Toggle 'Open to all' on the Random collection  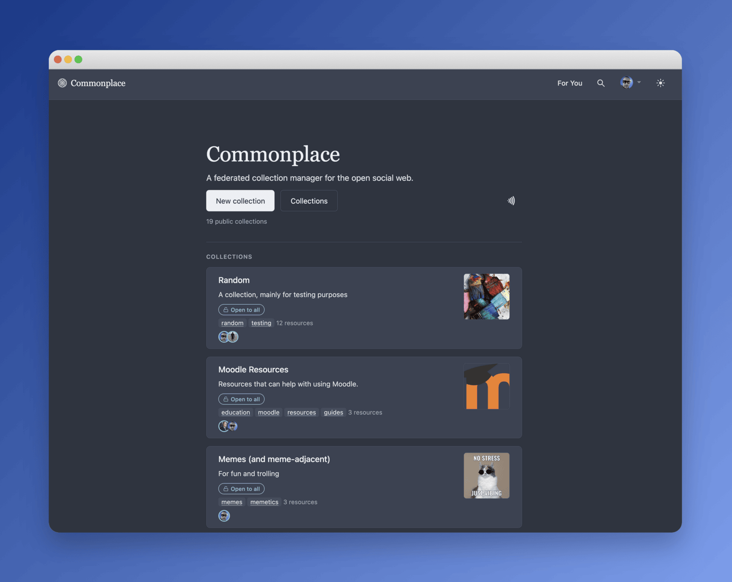pos(241,309)
